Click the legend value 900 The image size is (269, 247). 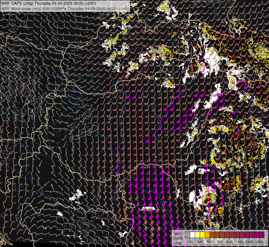(229, 242)
